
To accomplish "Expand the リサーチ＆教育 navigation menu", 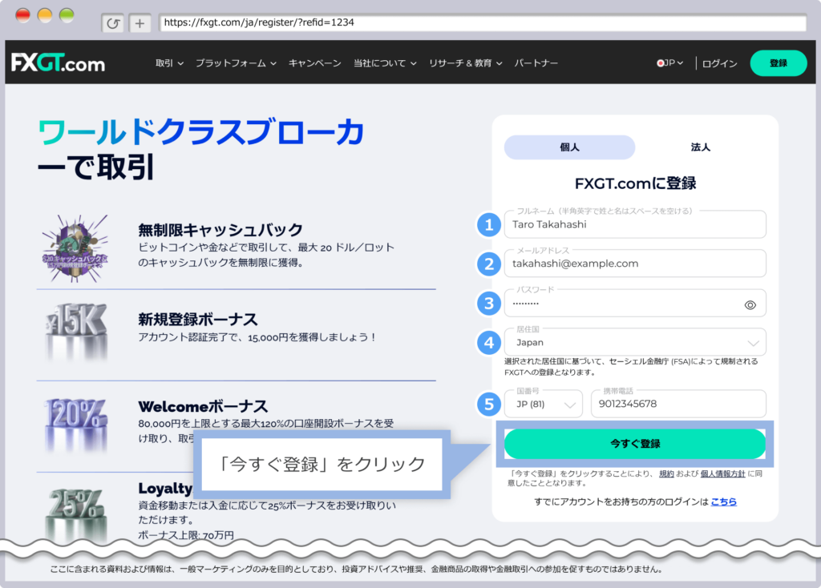I will point(466,62).
